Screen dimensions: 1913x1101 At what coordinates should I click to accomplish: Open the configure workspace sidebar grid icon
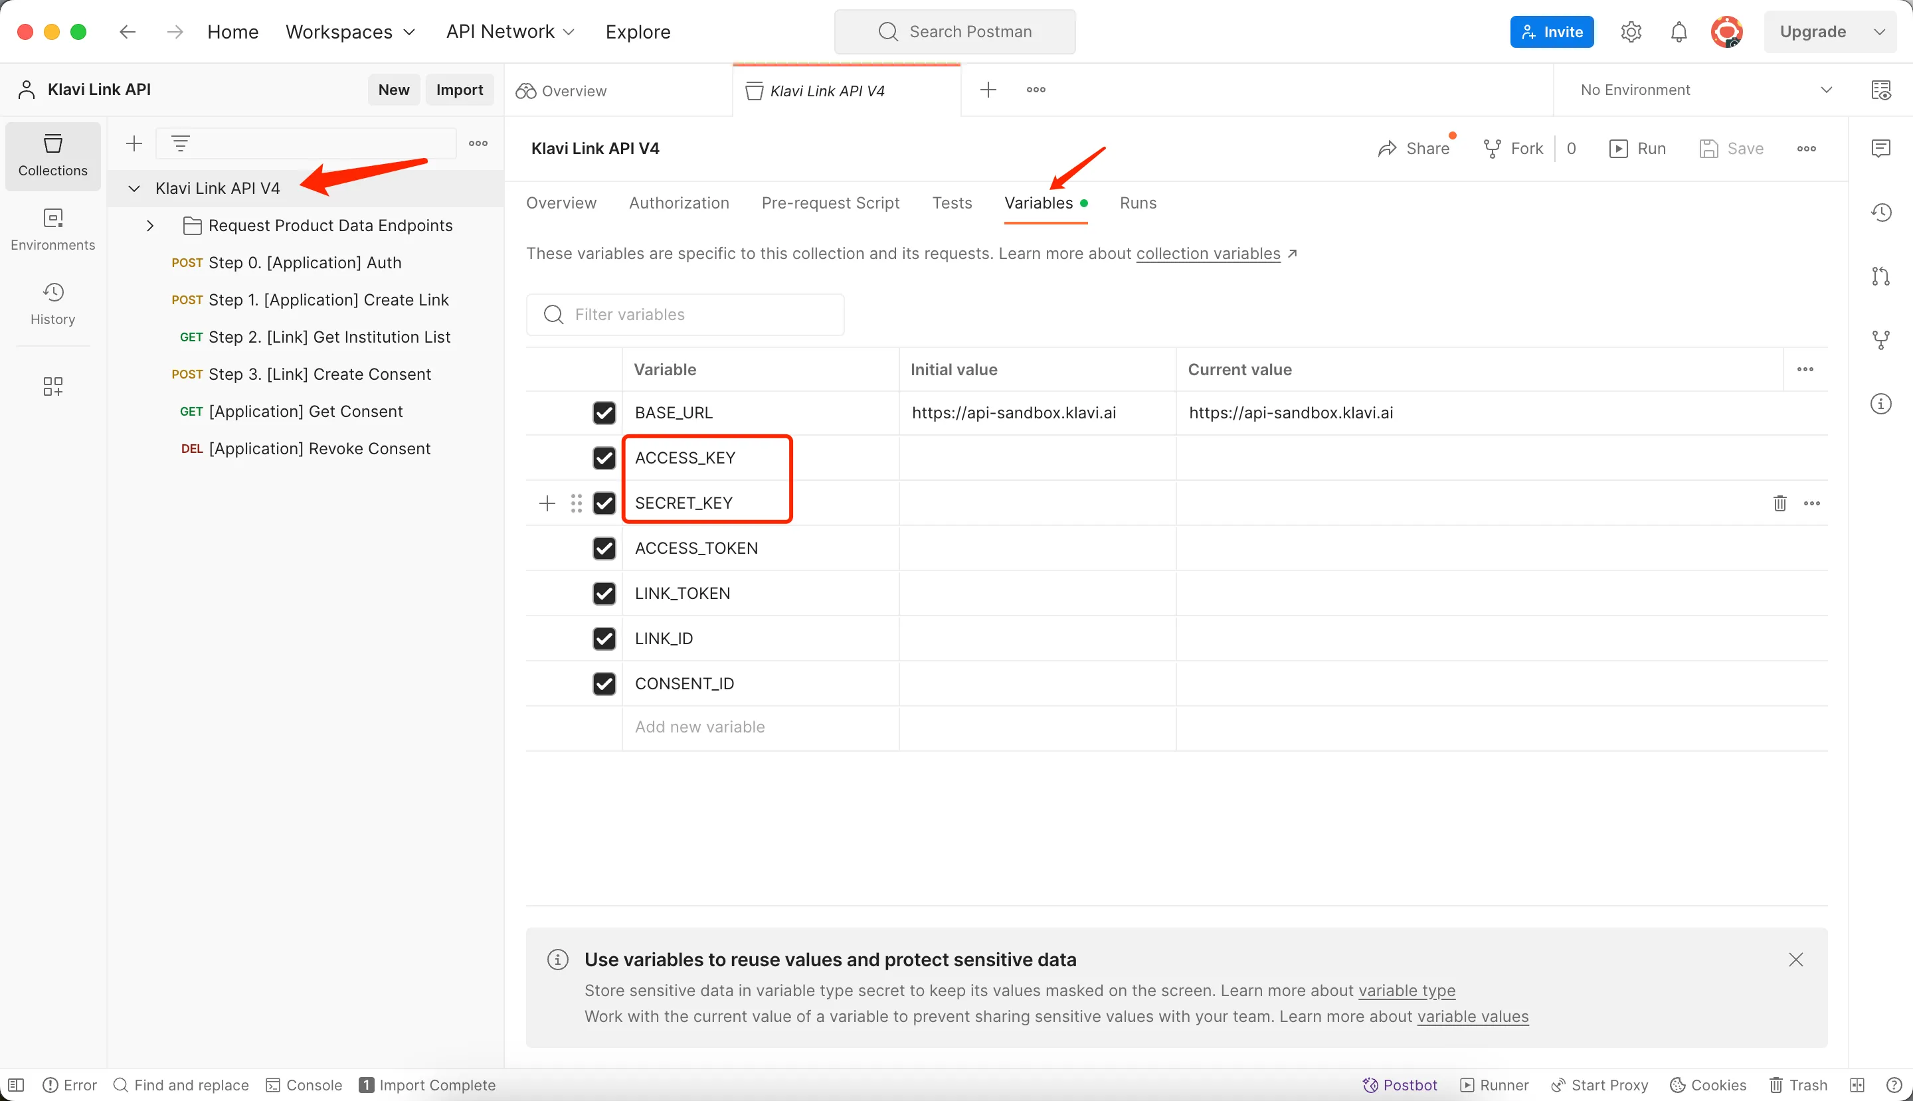(x=52, y=386)
